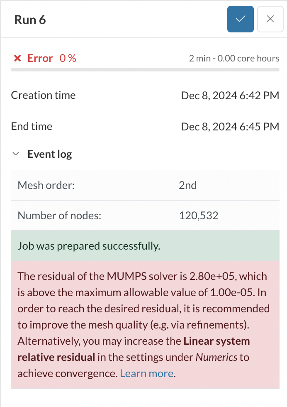Click the Mesh order row label

46,185
